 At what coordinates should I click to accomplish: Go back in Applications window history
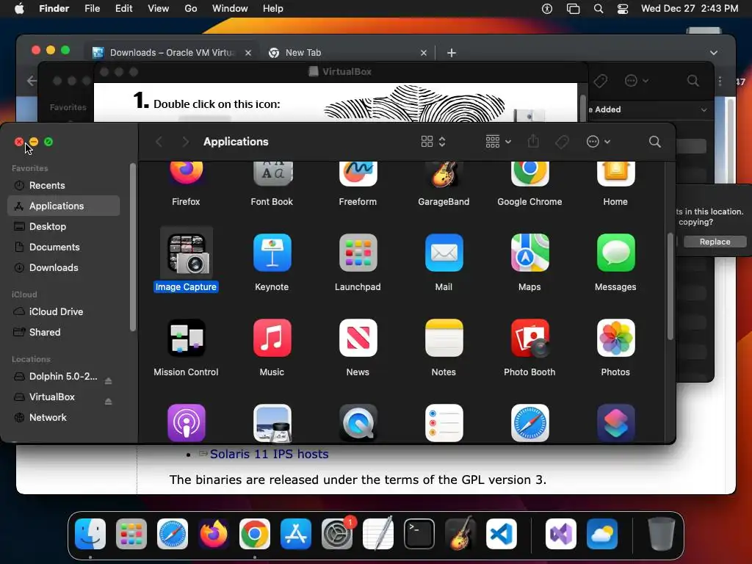tap(159, 142)
